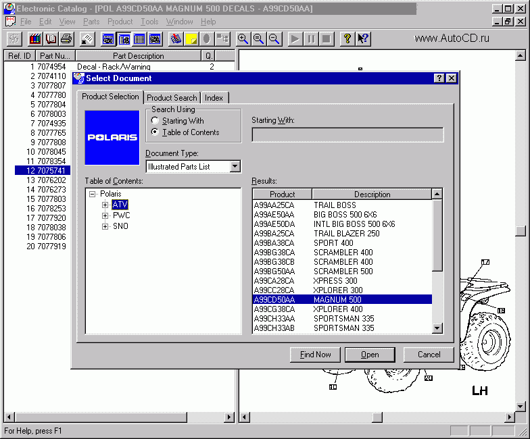Click the Part Description column header
Image resolution: width=530 pixels, height=439 pixels.
138,55
